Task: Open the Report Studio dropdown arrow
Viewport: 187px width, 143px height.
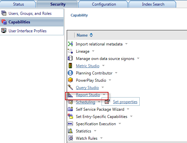Action: click(104, 95)
